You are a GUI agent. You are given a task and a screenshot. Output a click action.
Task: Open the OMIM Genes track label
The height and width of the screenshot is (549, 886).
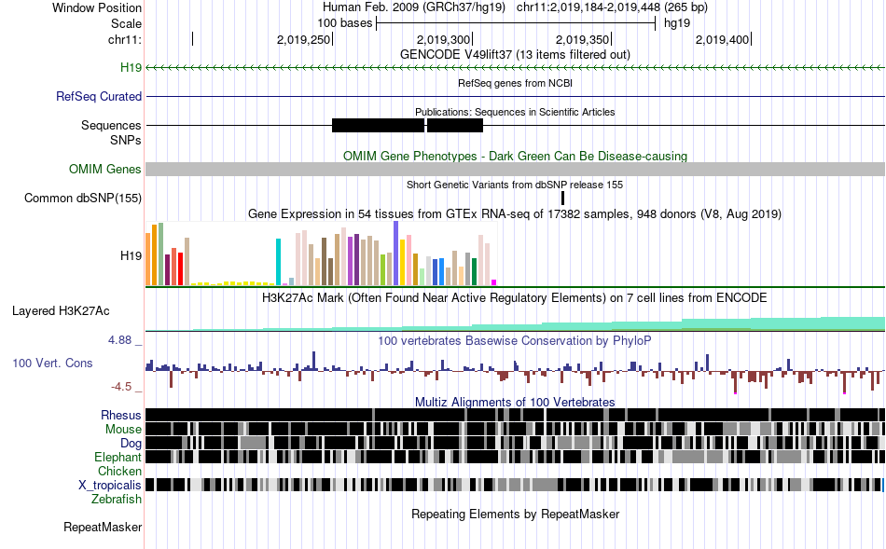[x=105, y=169]
